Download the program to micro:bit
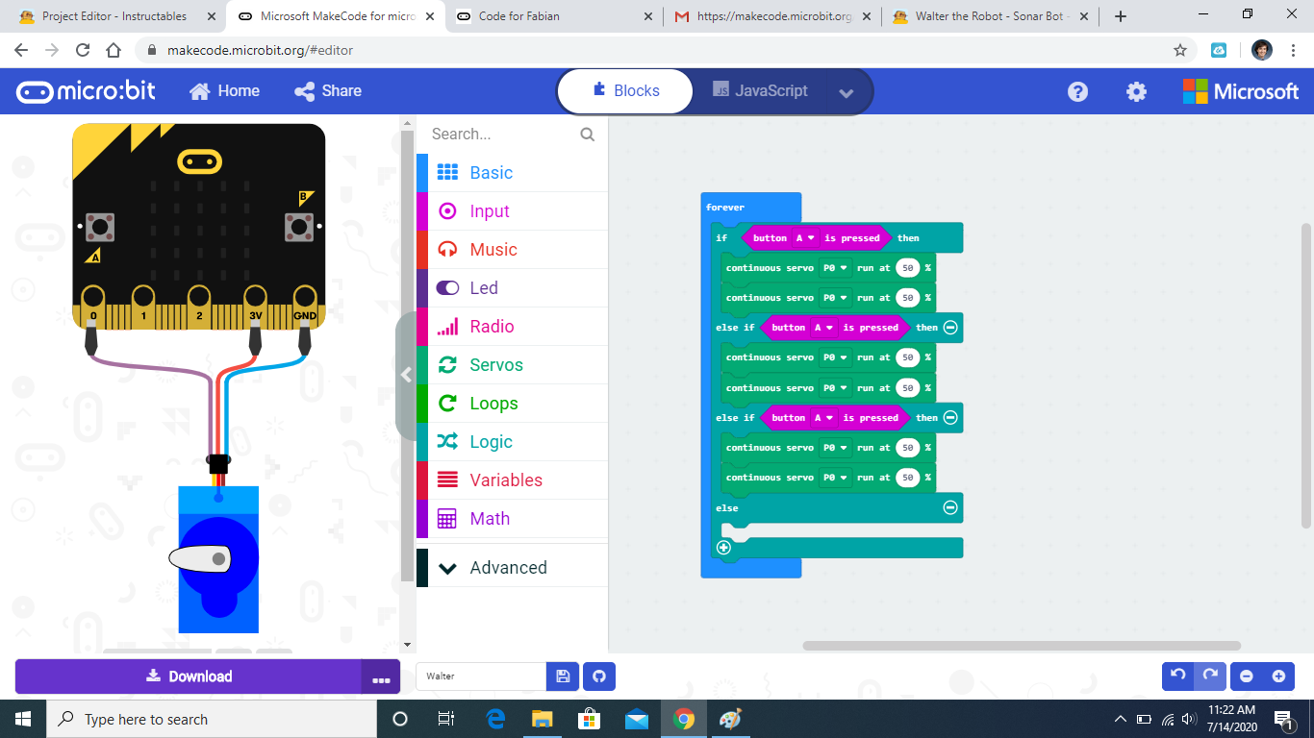Viewport: 1314px width, 738px height. tap(189, 676)
